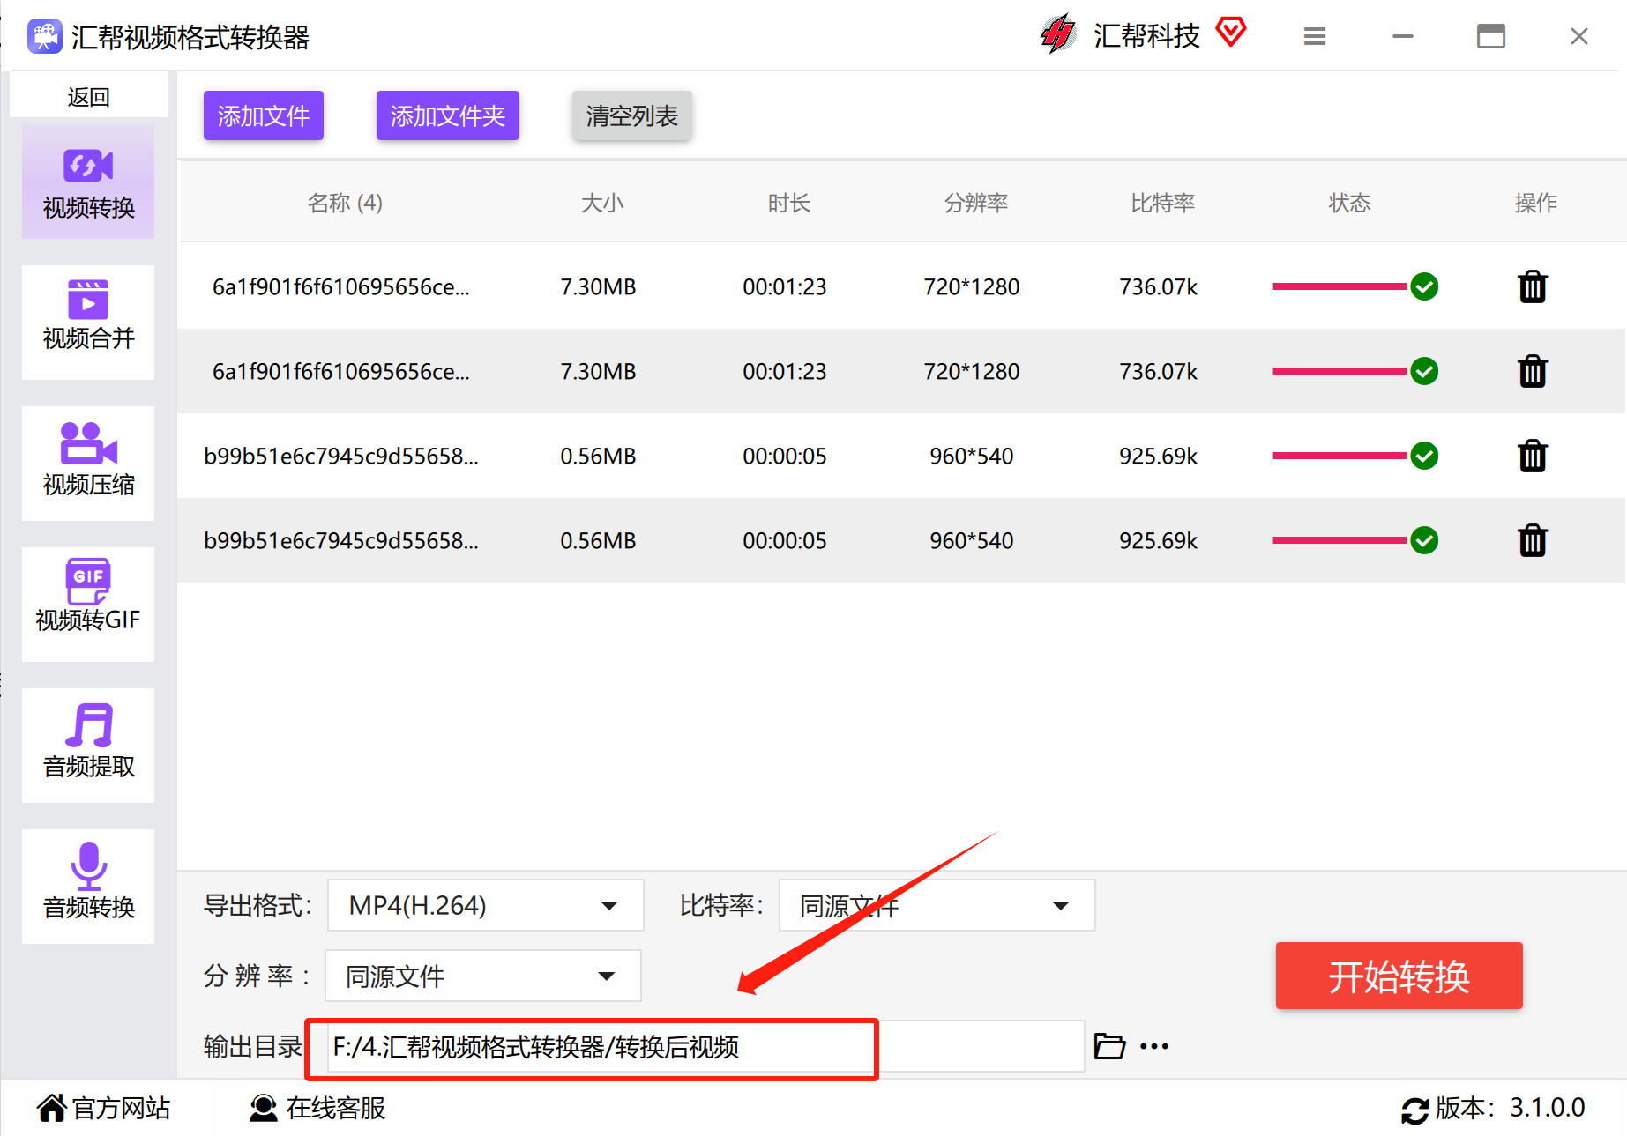Click 00:00:05 duration in third row
This screenshot has width=1627, height=1136.
(x=785, y=456)
